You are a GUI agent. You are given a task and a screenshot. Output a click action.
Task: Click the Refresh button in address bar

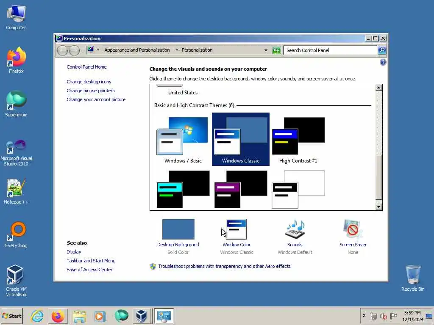276,50
